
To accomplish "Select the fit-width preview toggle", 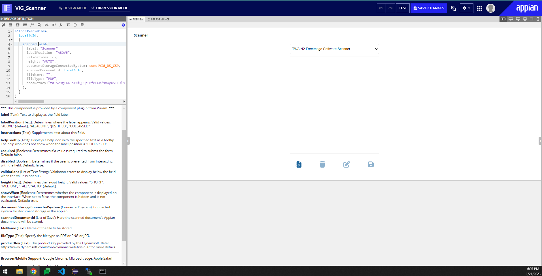I will (503, 19).
